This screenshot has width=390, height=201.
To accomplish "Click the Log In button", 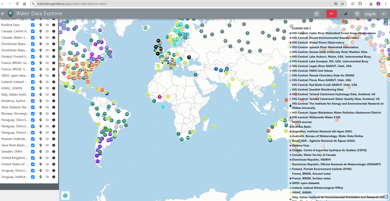I will click(x=370, y=14).
